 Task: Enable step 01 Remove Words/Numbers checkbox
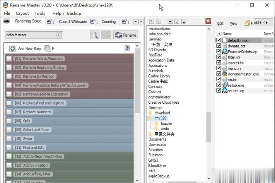point(9,59)
